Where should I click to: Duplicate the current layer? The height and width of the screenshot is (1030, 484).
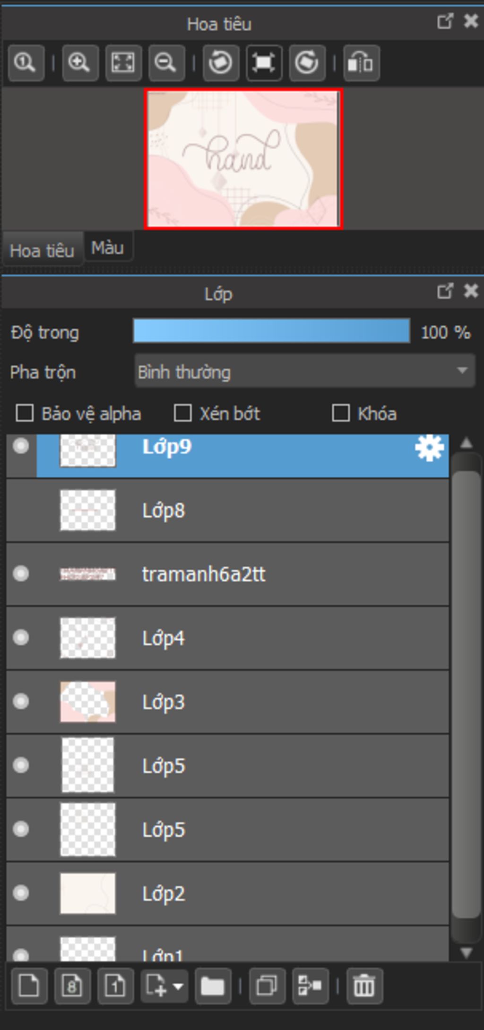click(x=267, y=986)
